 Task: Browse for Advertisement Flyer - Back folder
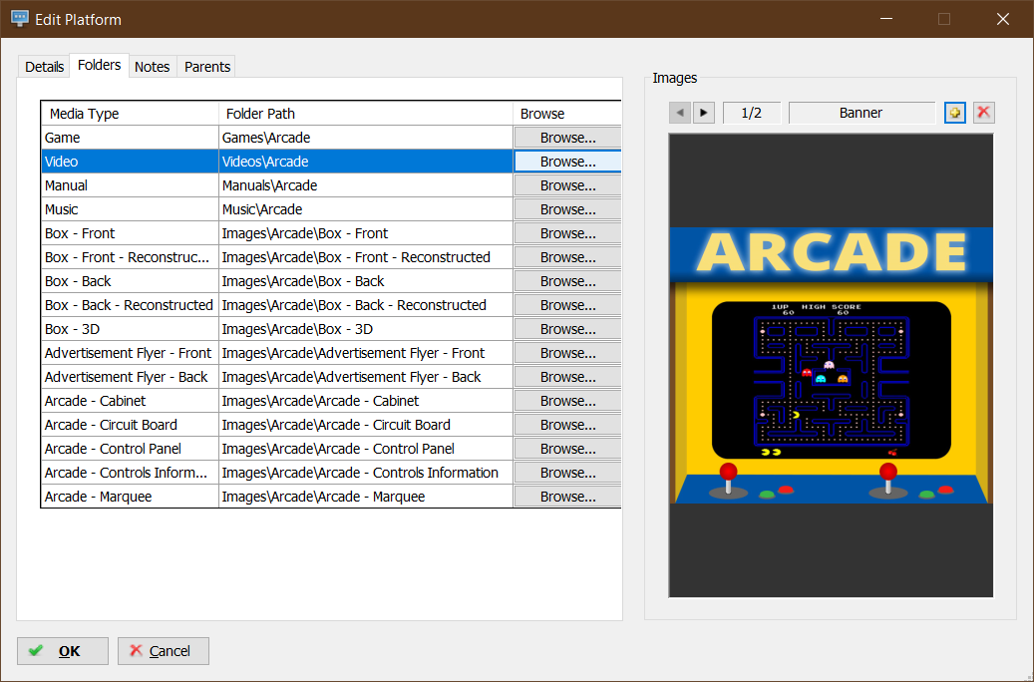[567, 377]
